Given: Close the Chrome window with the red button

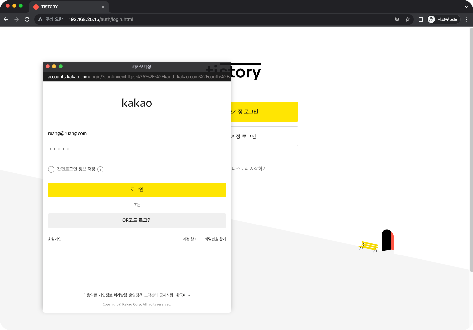Looking at the screenshot, I should pos(8,6).
